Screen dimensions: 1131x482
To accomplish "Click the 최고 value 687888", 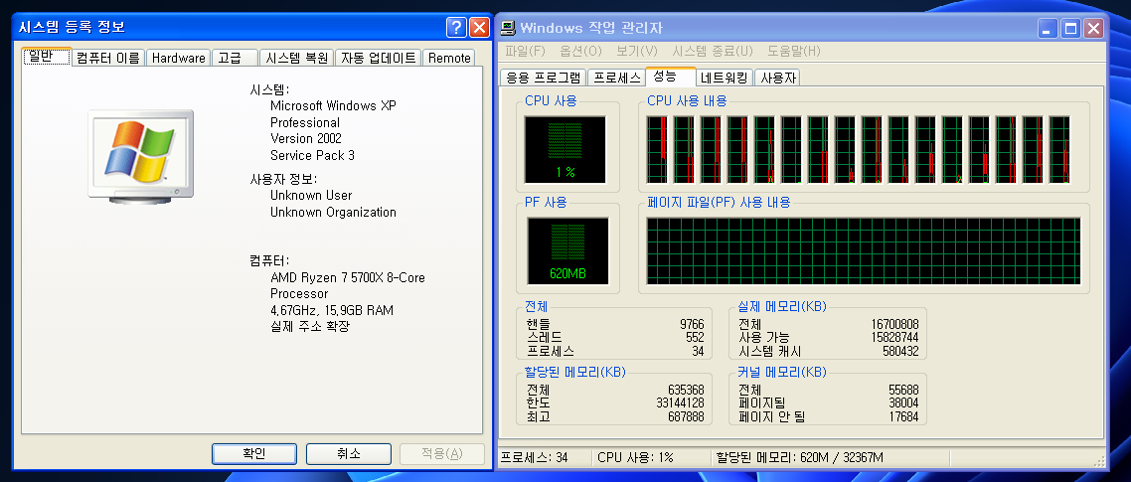I will coord(686,416).
